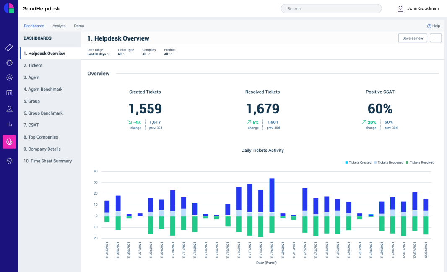Select the contacts person icon in the sidebar
The height and width of the screenshot is (272, 447).
pyautogui.click(x=9, y=109)
